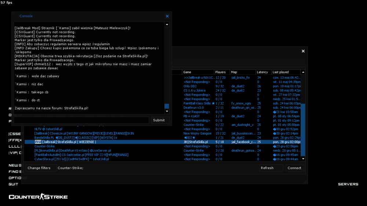Sort servers by Map column header

[x=243, y=72]
